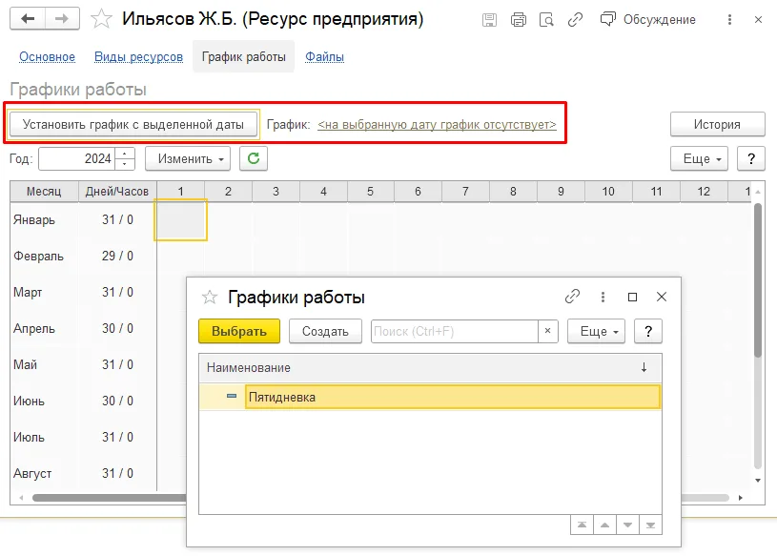Print the document with the printer icon
This screenshot has width=777, height=556.
coord(519,20)
